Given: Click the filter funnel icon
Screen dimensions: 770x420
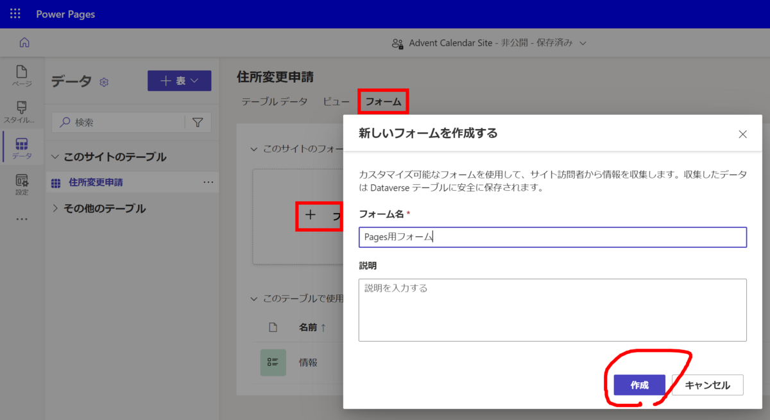Looking at the screenshot, I should point(198,122).
